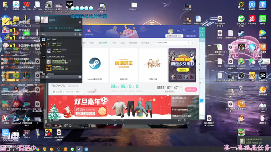This screenshot has width=271, height=152.
Task: Click the party hat ranking icon
Action: click(89, 31)
